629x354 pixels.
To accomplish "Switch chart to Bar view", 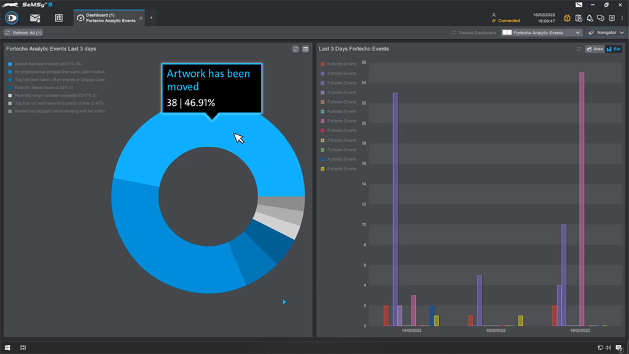I will (613, 49).
